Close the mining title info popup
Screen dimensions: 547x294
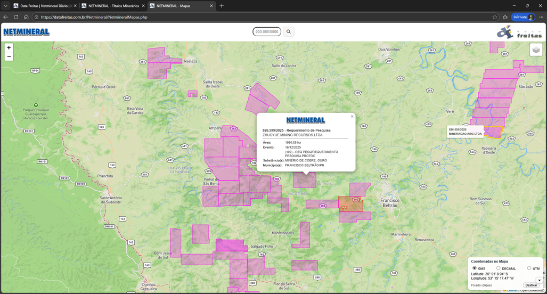pyautogui.click(x=352, y=116)
